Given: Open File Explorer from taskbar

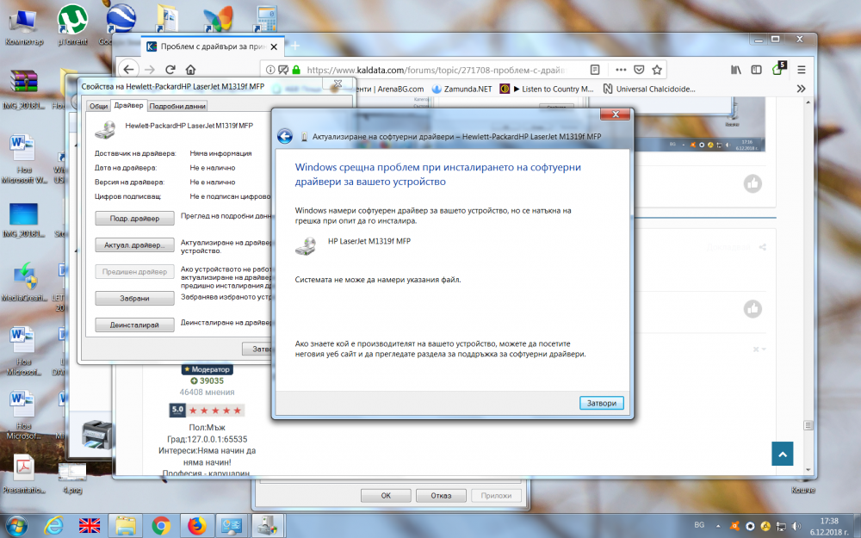Looking at the screenshot, I should (125, 526).
